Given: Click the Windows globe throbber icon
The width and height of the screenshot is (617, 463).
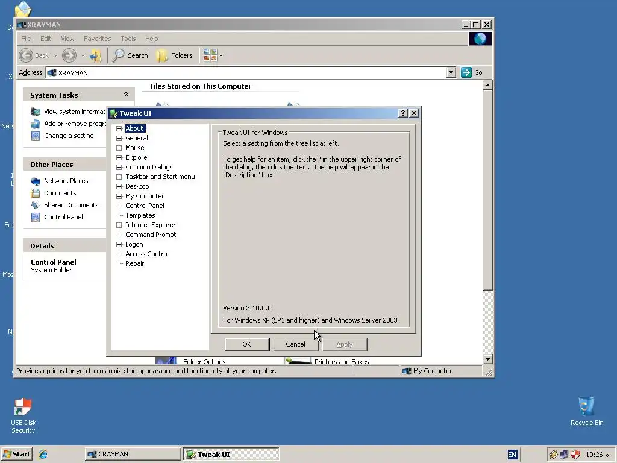Looking at the screenshot, I should [480, 39].
